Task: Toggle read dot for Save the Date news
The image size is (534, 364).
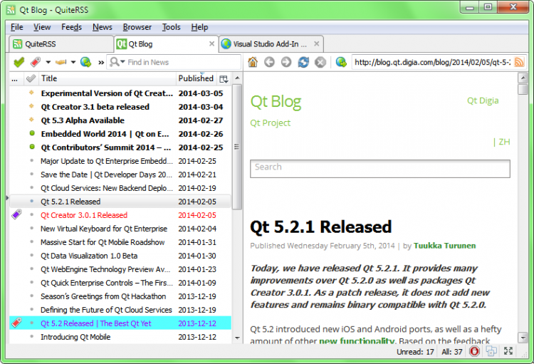Action: 32,174
